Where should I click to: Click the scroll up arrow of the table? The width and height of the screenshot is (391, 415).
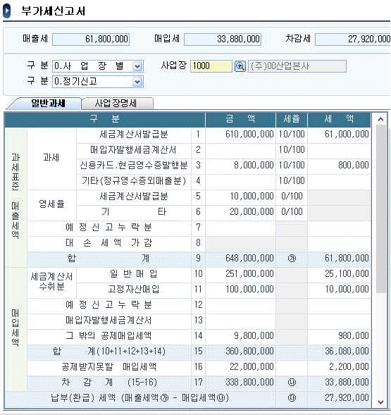pyautogui.click(x=380, y=119)
